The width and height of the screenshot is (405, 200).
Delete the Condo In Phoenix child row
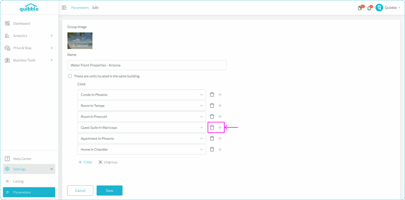tap(212, 95)
